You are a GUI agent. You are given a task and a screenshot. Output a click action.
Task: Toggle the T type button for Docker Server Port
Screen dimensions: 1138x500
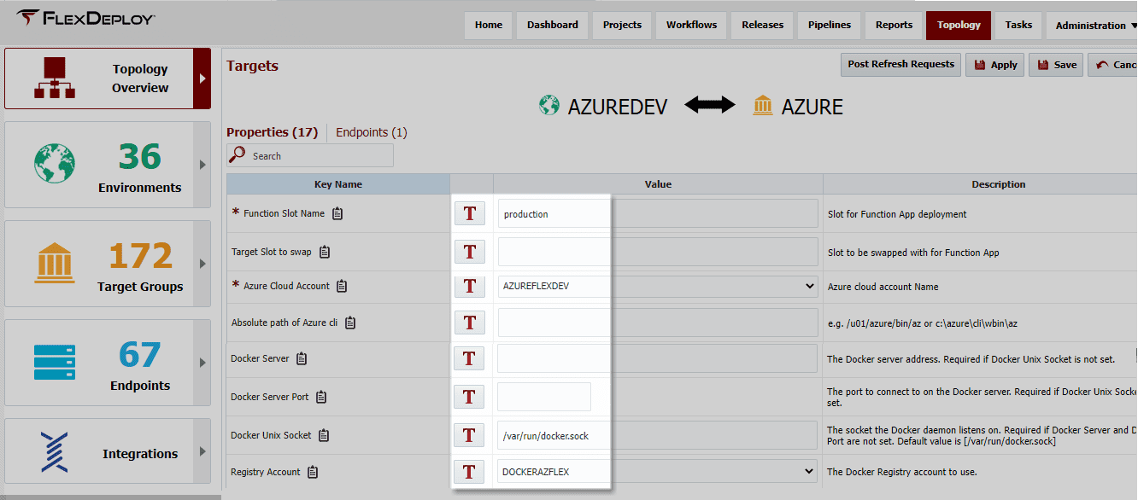469,397
